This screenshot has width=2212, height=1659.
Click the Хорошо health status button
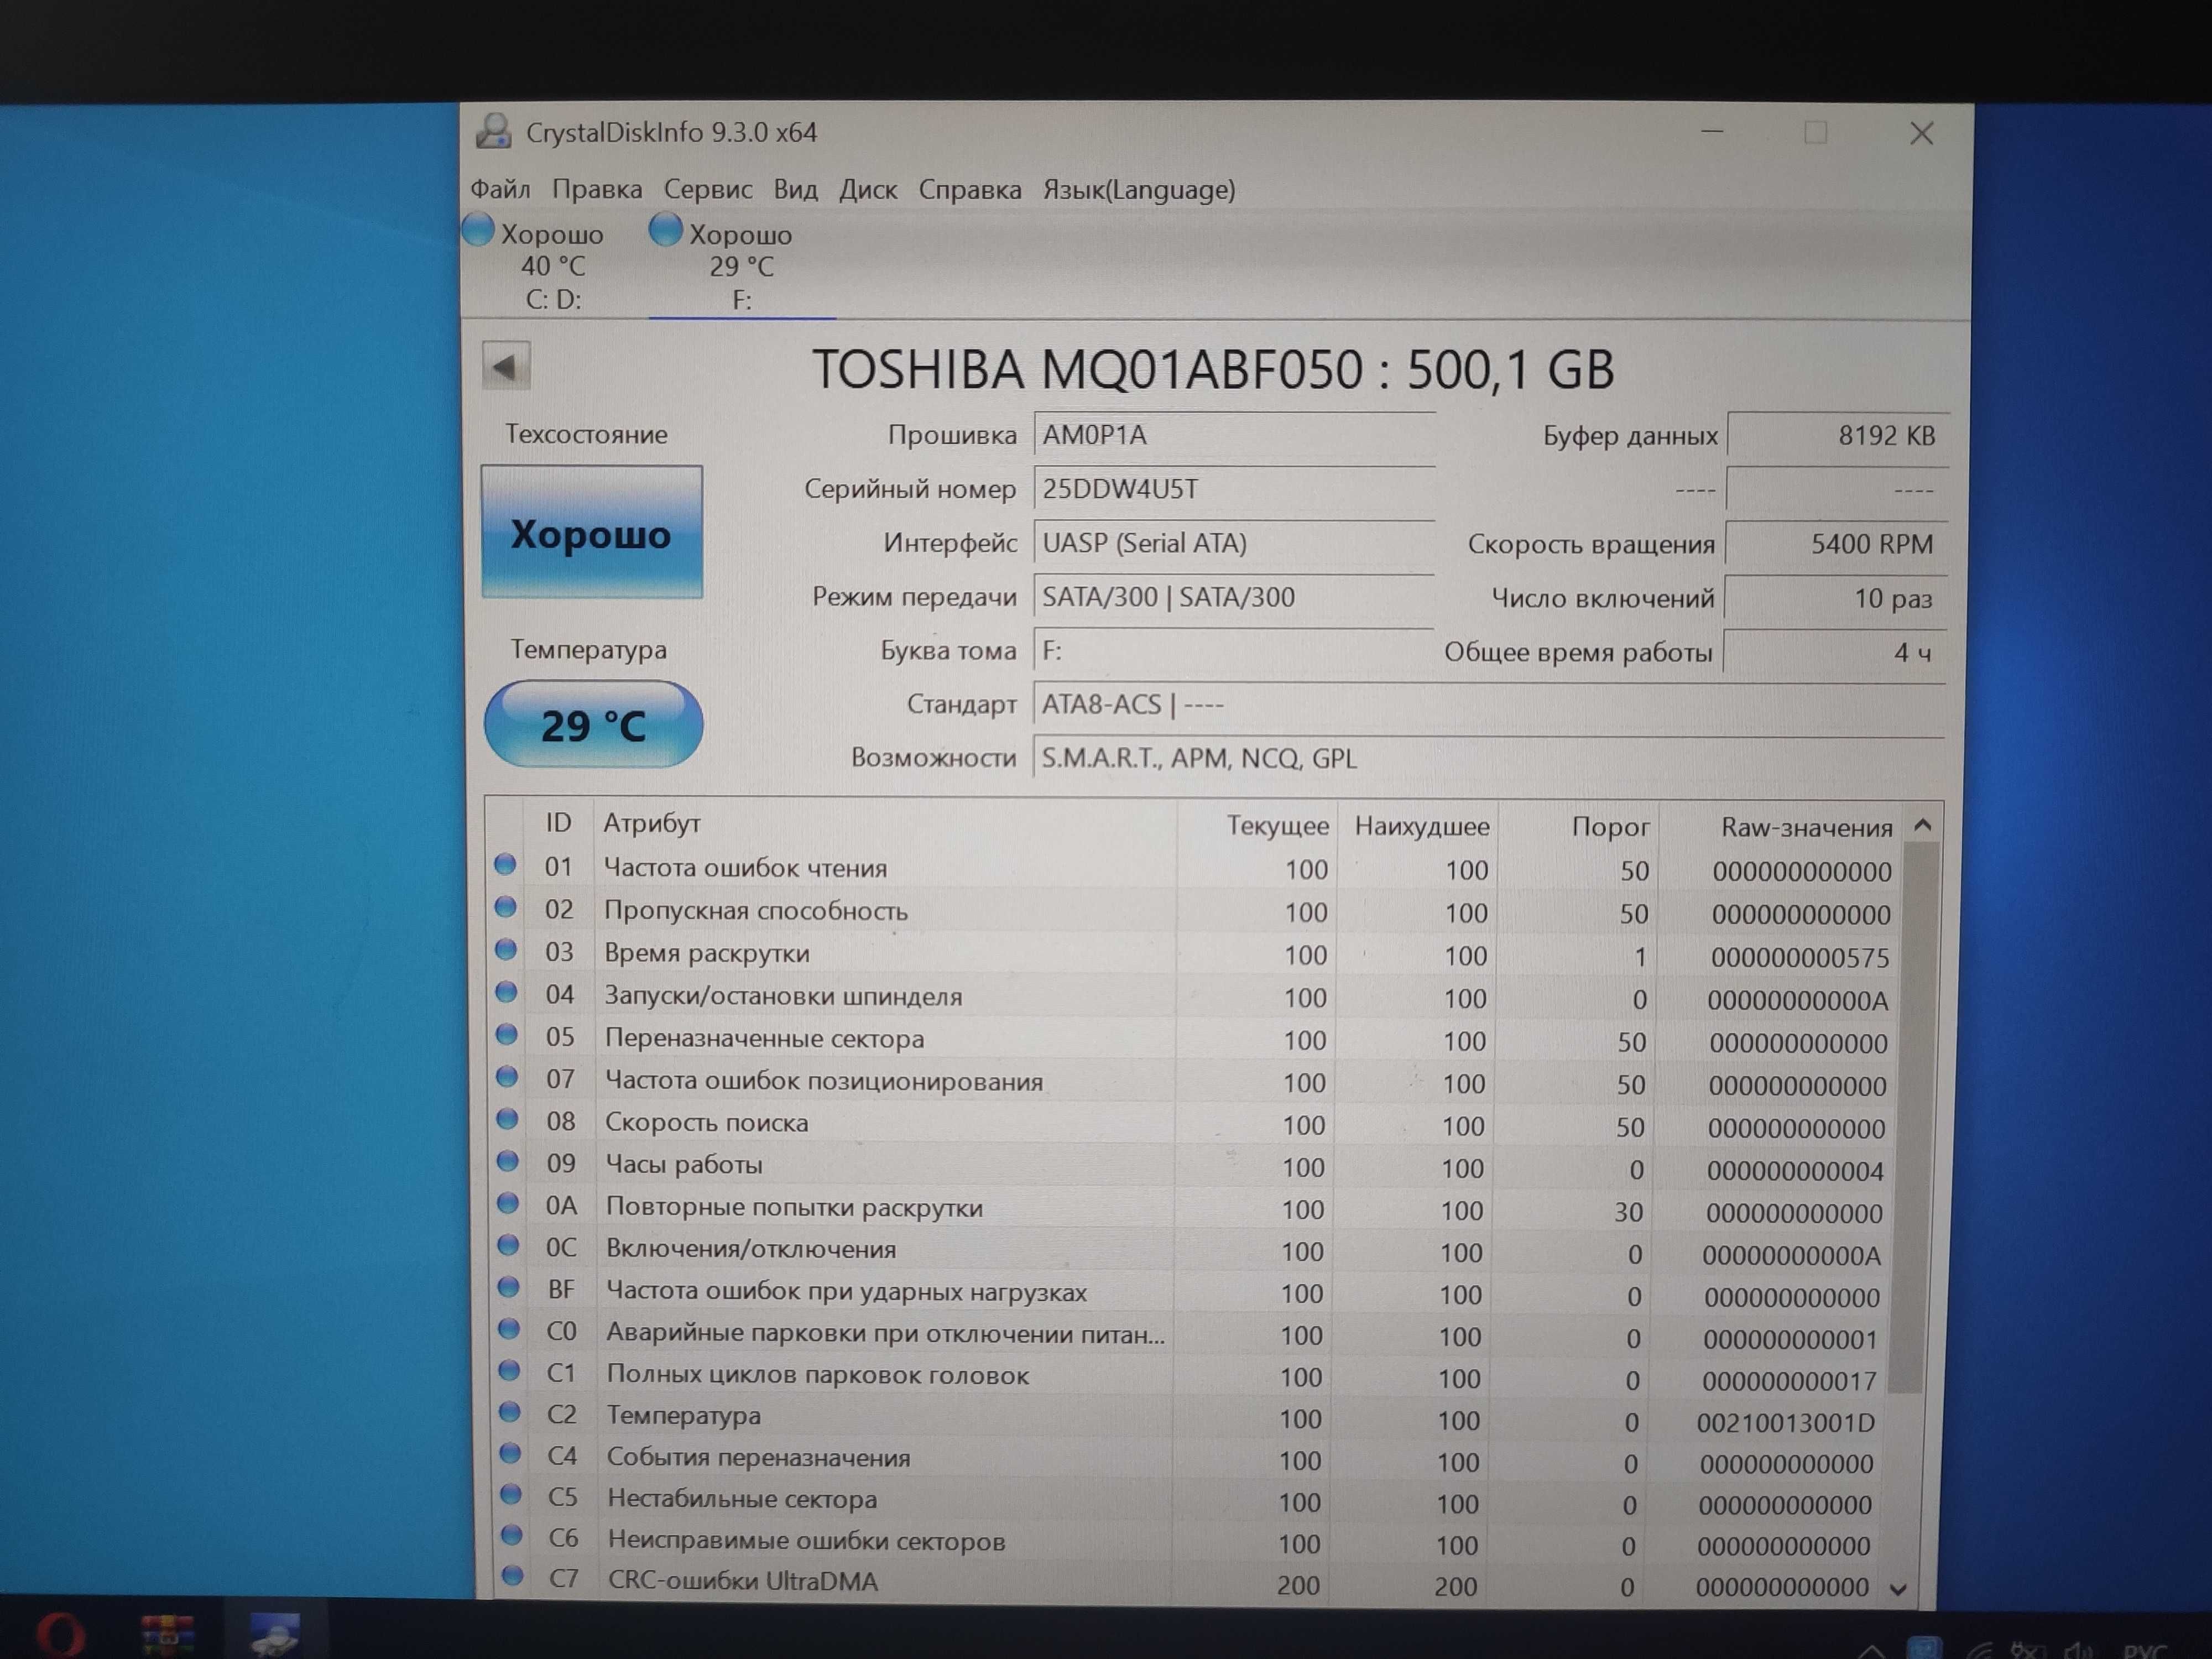[592, 532]
